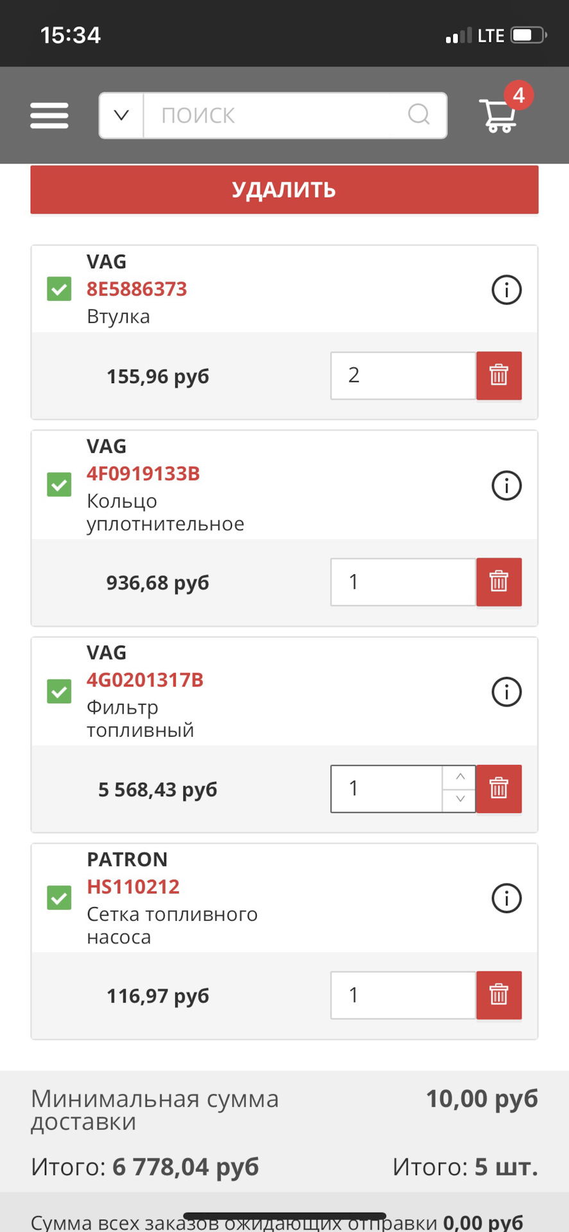
Task: Open the shopping cart with 4 items
Action: 500,116
